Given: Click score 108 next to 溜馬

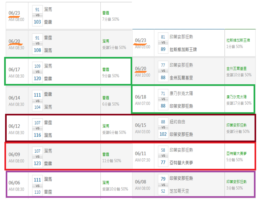Looking at the screenshot, I should pyautogui.click(x=37, y=50).
